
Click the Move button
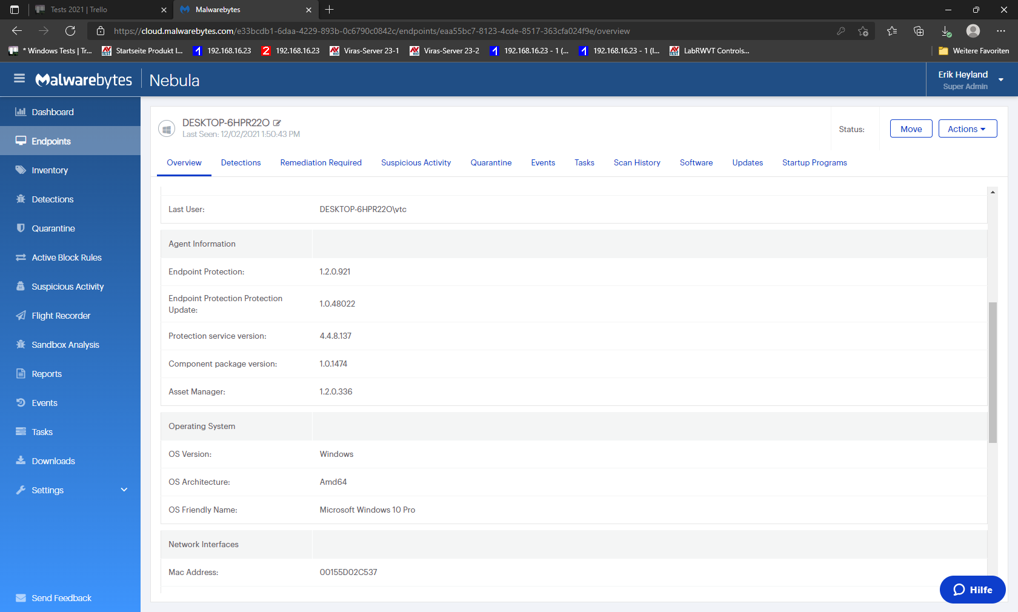click(911, 129)
